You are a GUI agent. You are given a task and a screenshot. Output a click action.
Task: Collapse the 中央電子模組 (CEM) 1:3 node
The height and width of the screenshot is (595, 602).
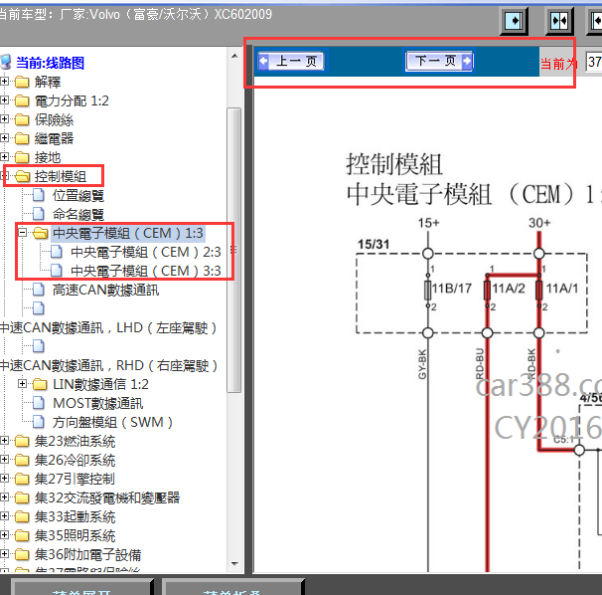coord(23,233)
